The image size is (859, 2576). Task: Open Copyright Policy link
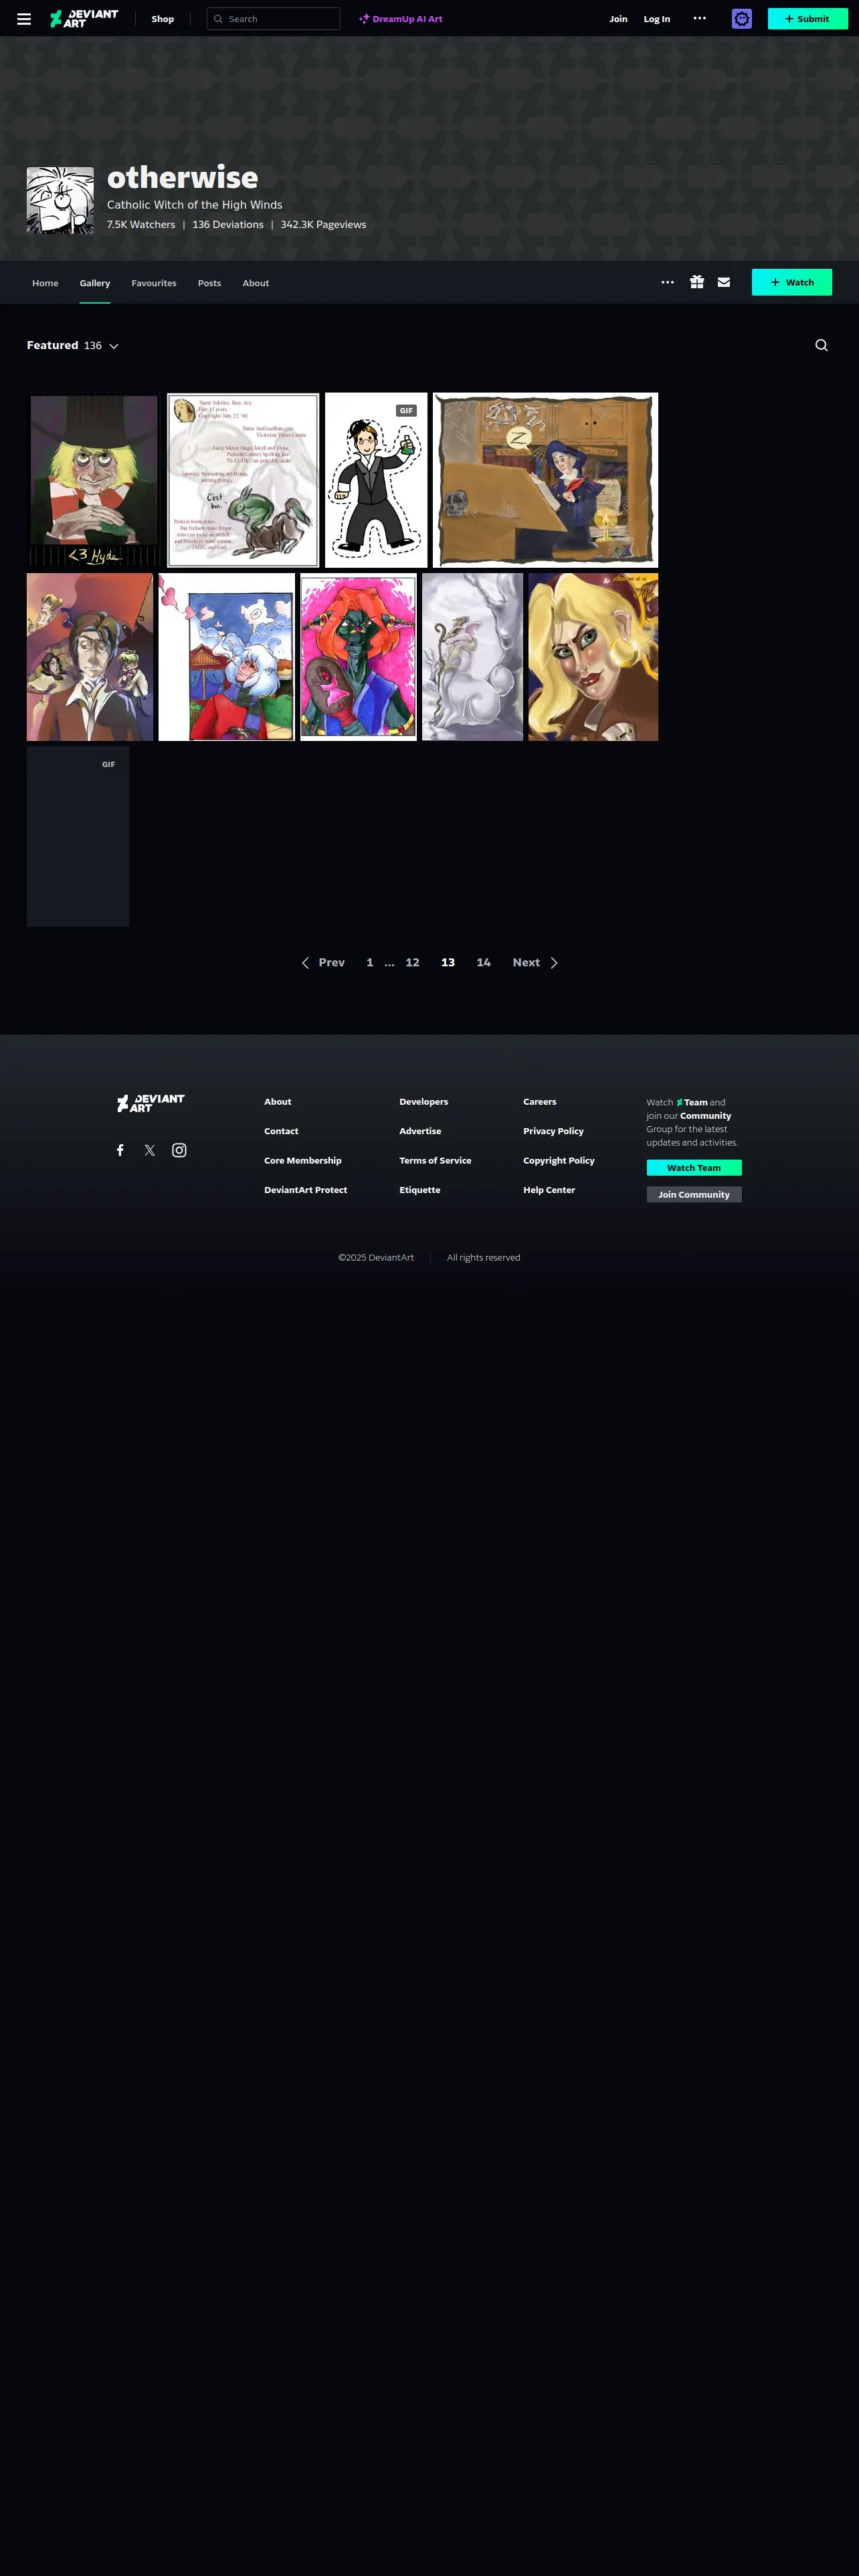[x=559, y=1161]
